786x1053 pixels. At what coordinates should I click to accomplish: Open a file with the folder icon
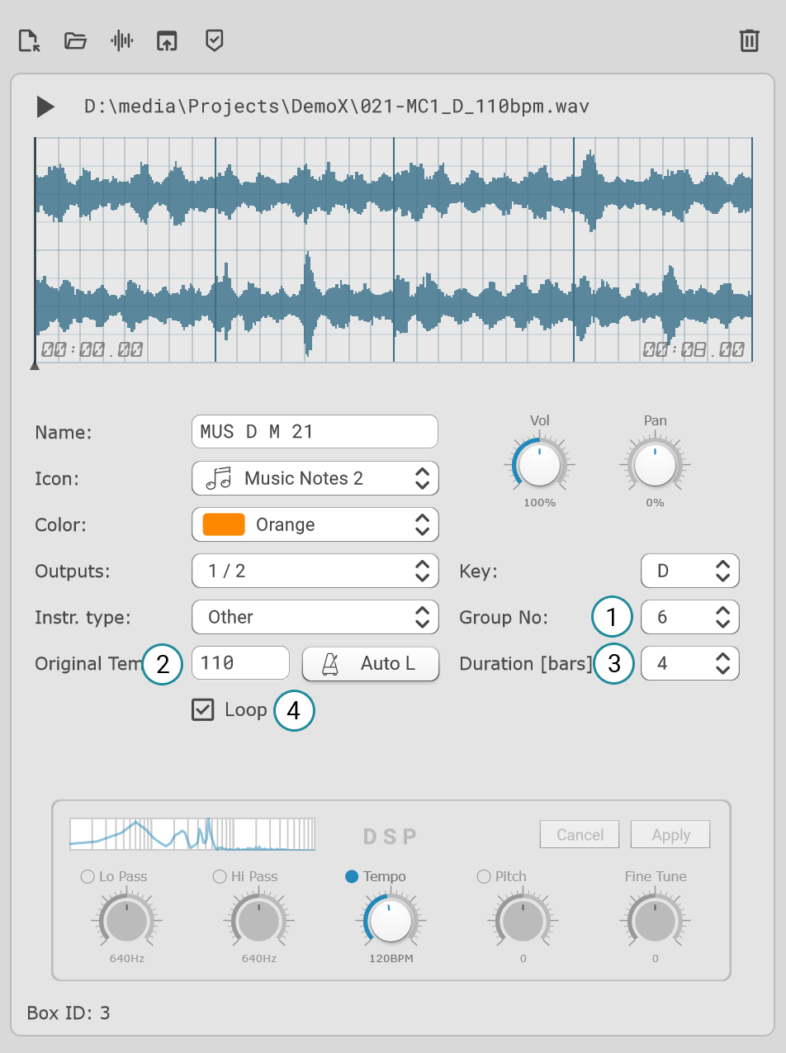click(x=76, y=40)
